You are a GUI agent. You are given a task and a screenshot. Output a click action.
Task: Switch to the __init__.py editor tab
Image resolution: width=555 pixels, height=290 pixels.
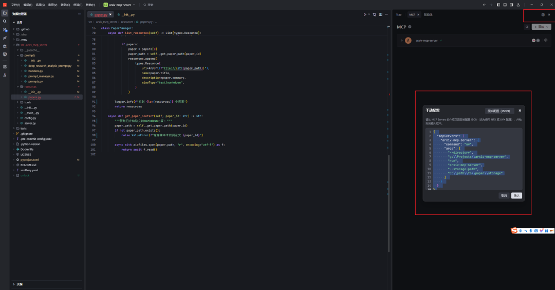(127, 15)
